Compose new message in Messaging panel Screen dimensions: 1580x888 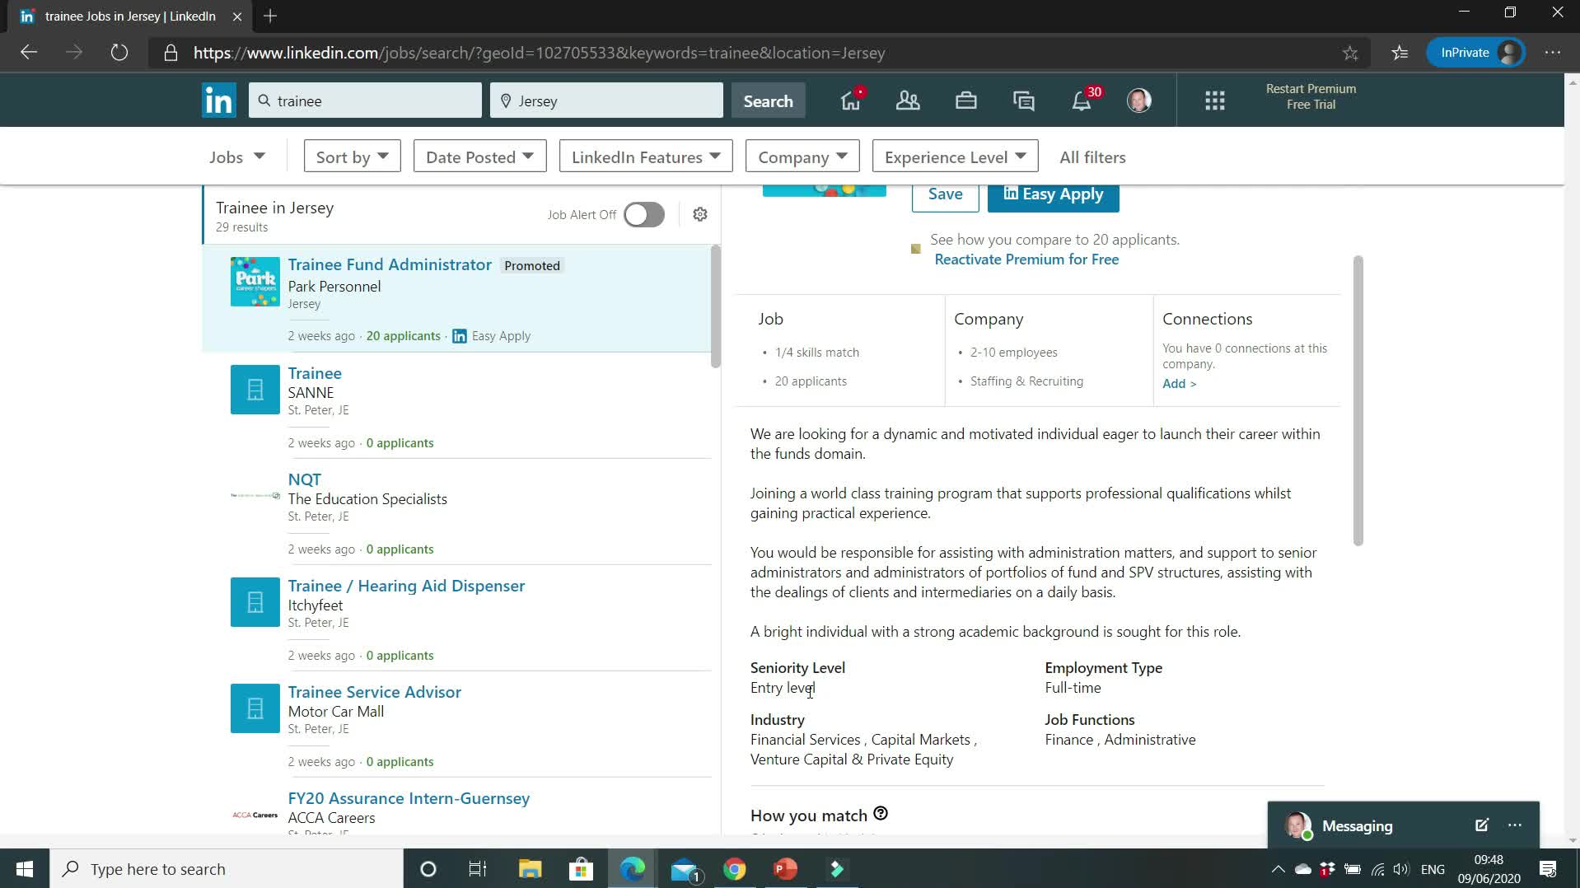[1481, 825]
